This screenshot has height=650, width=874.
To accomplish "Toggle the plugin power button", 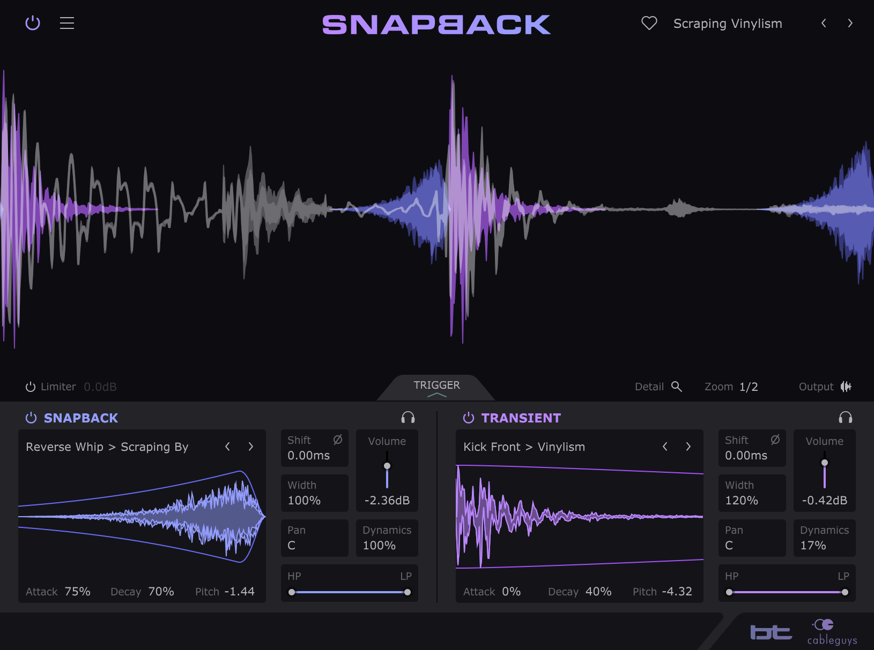I will 32,23.
